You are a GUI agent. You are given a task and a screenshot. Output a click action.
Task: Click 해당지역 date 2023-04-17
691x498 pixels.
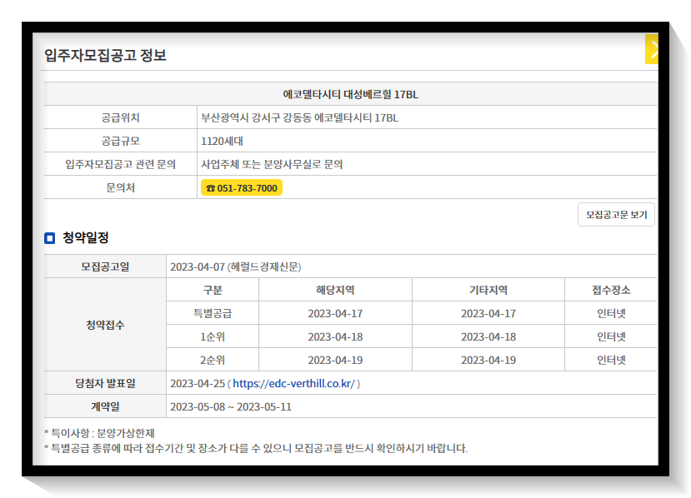click(335, 313)
